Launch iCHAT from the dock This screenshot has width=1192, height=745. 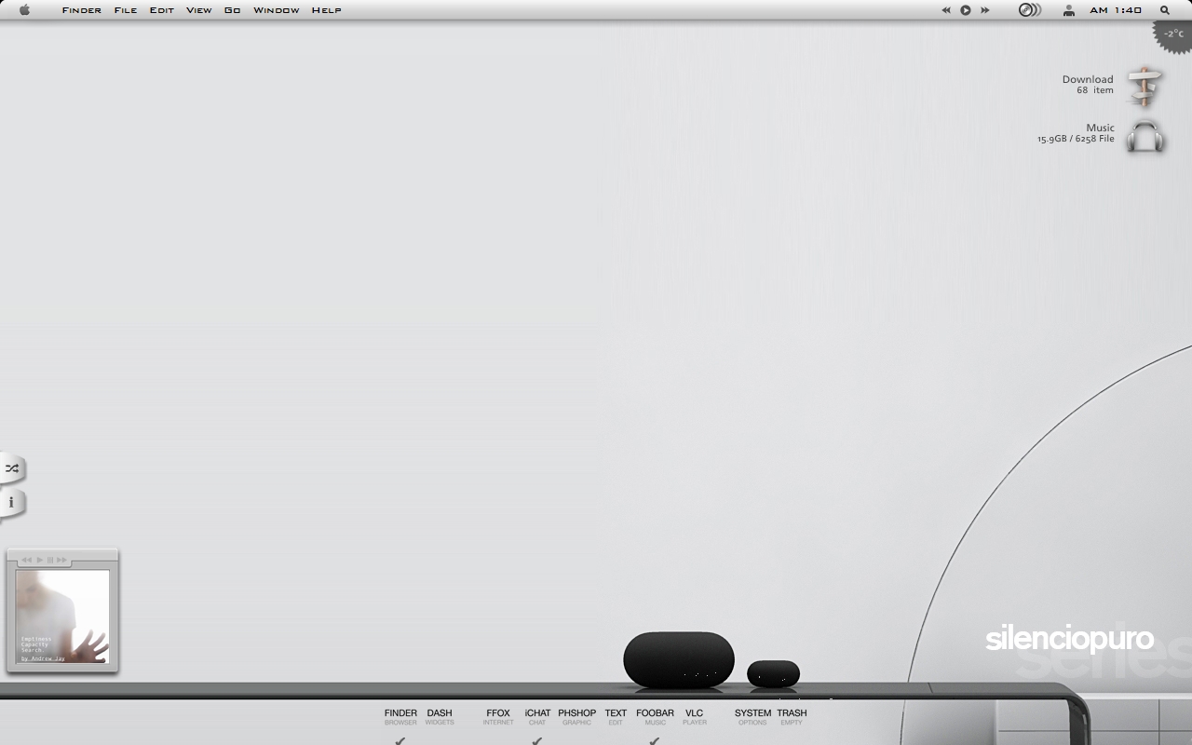click(x=537, y=716)
